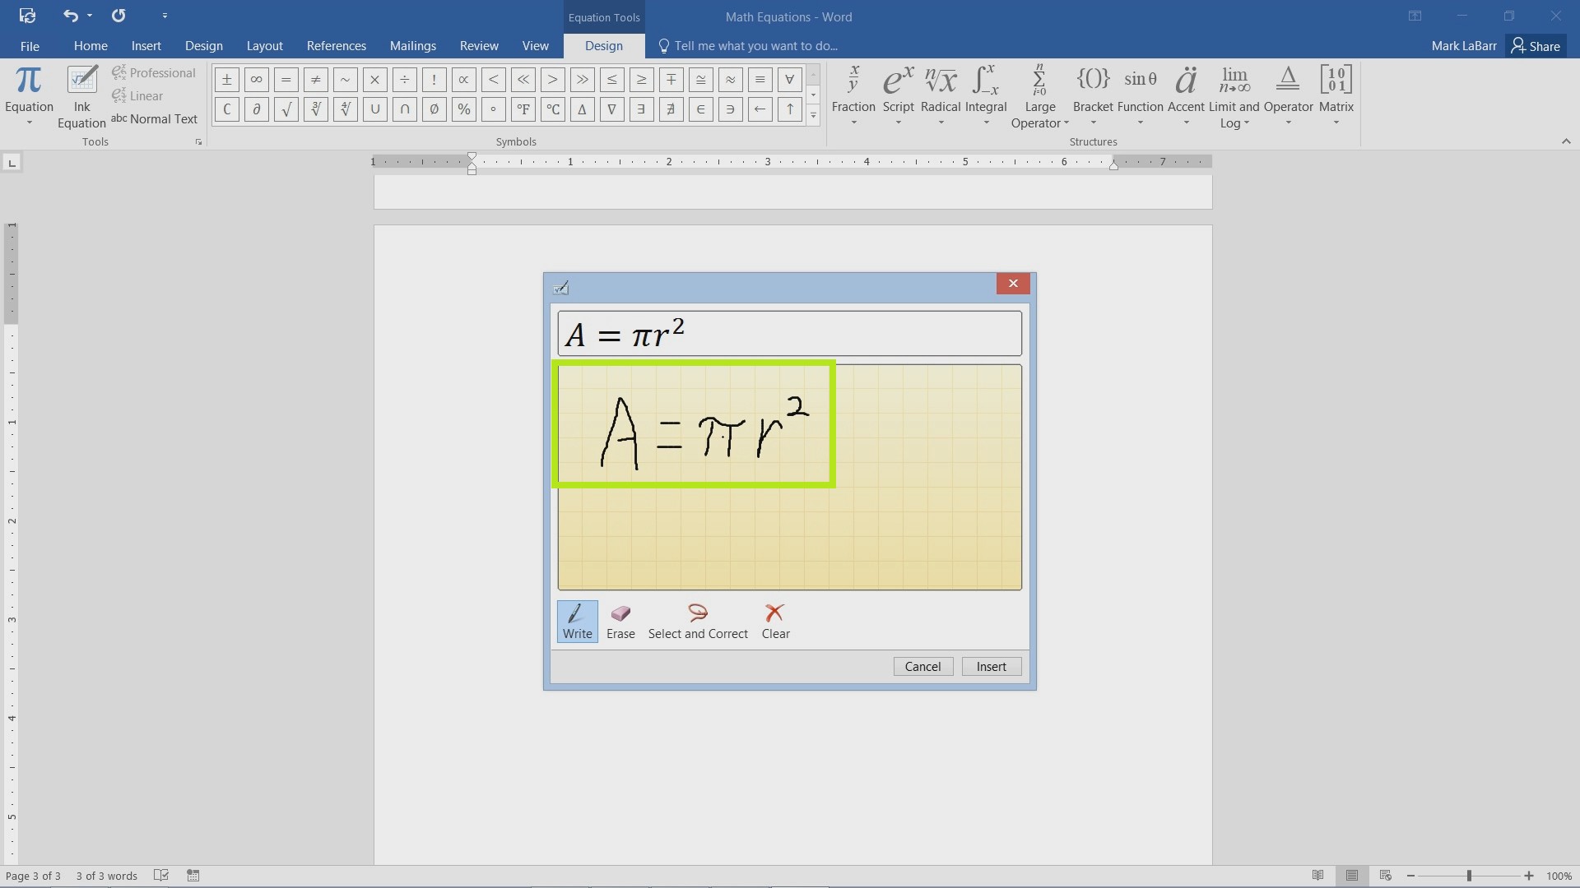
Task: Open the Insert ribbon tab
Action: pos(146,45)
